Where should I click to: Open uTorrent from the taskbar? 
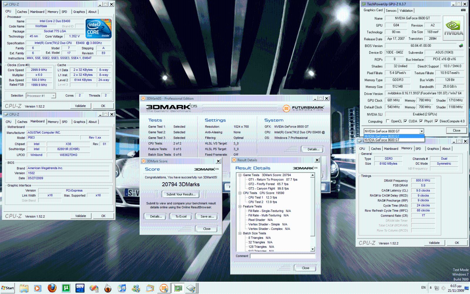click(x=66, y=288)
